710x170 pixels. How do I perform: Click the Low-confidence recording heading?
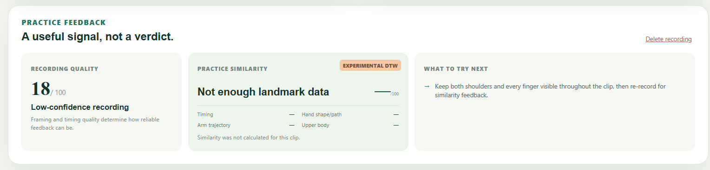[x=80, y=107]
